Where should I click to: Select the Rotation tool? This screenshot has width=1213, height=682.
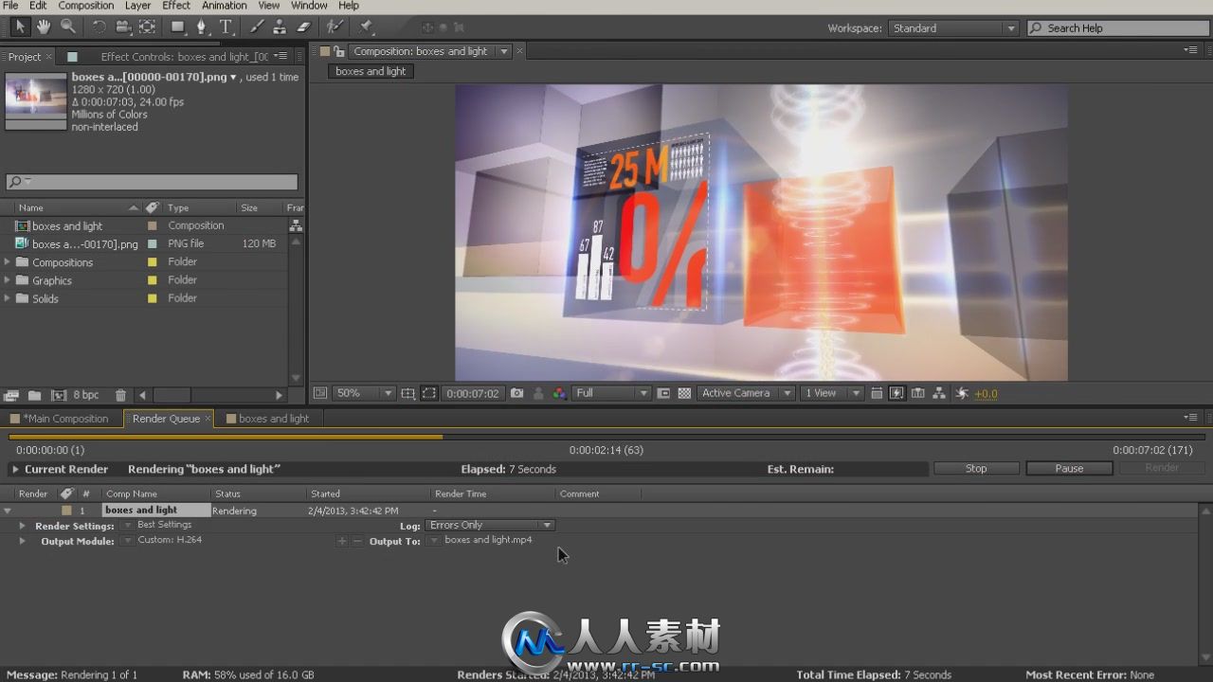(x=99, y=27)
